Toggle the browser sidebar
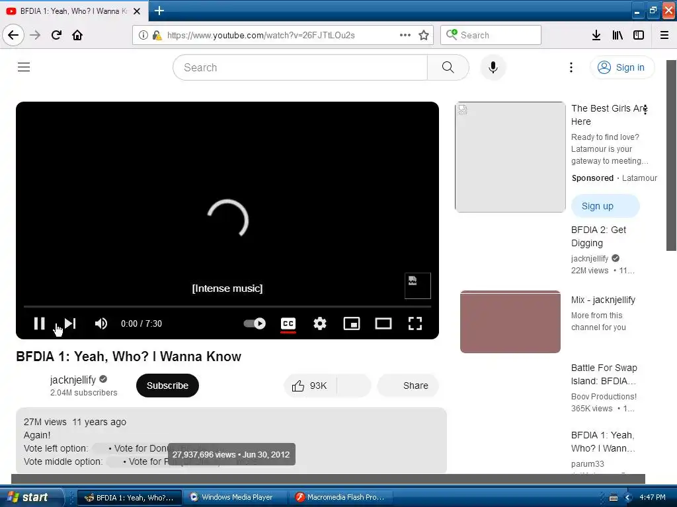 [x=639, y=35]
